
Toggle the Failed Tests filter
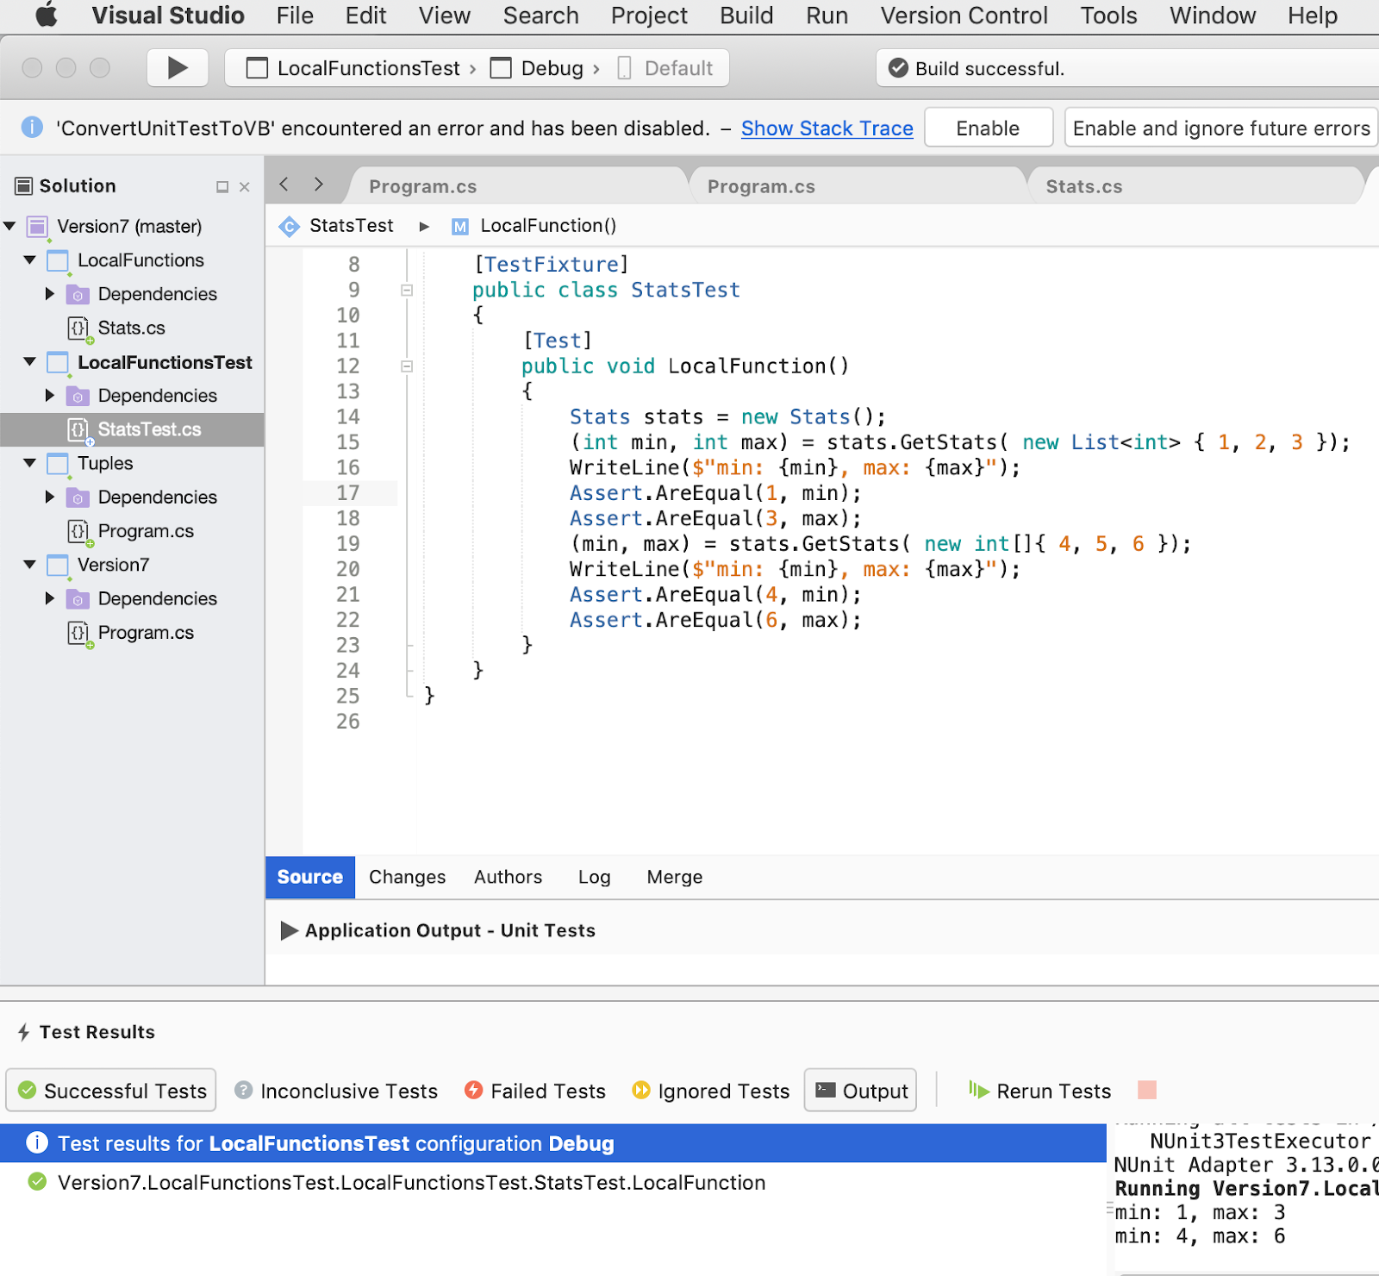pyautogui.click(x=534, y=1091)
